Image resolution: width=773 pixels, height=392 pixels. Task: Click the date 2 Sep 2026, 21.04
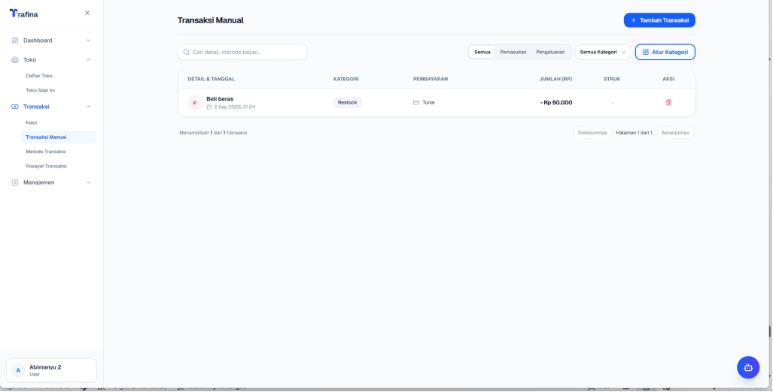tap(235, 107)
